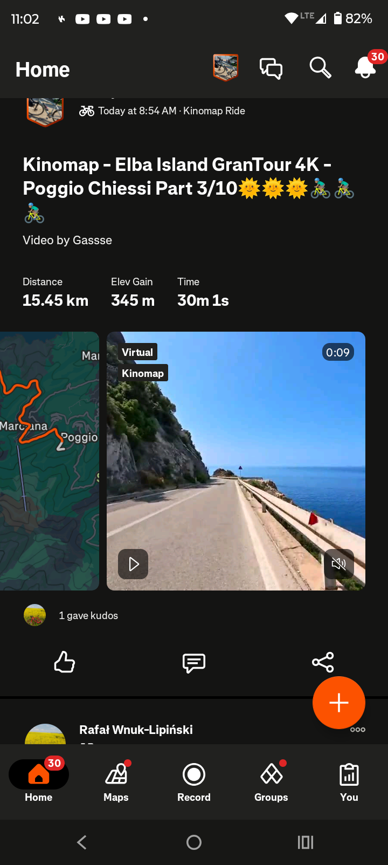388x865 pixels.
Task: Open the route map thumbnail
Action: [x=50, y=461]
